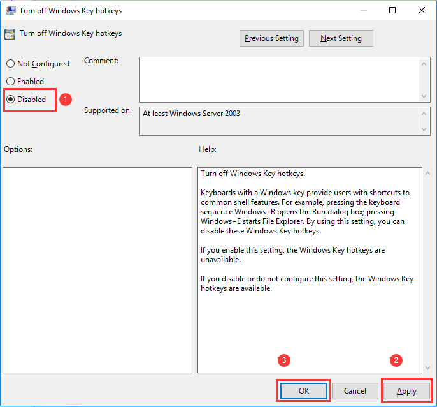Click inside the Comment text field
The image size is (437, 407).
(278, 78)
